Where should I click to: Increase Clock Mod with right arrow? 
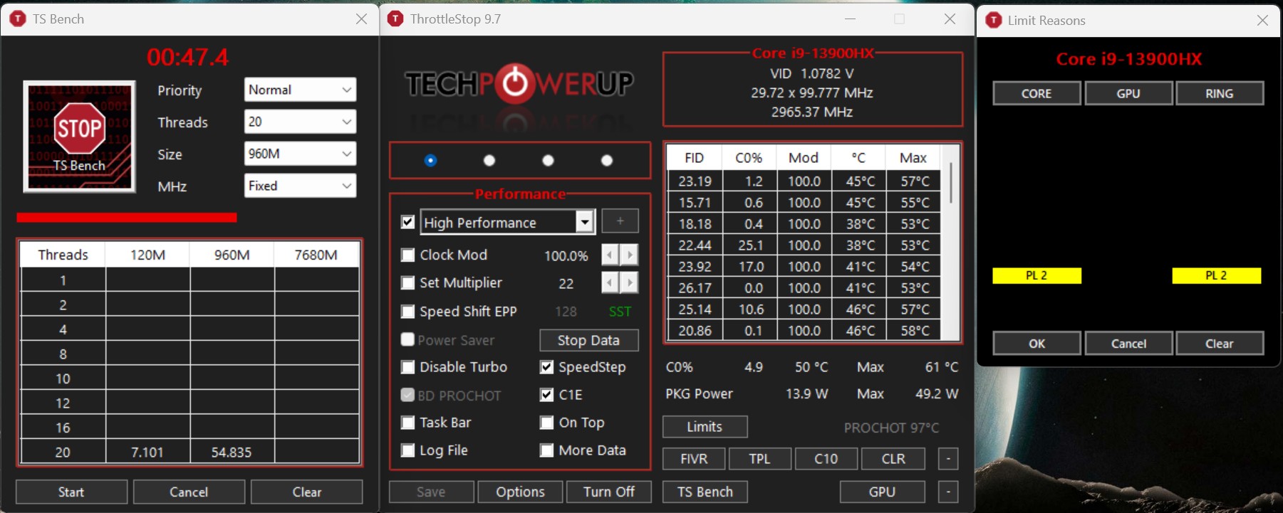(x=629, y=255)
